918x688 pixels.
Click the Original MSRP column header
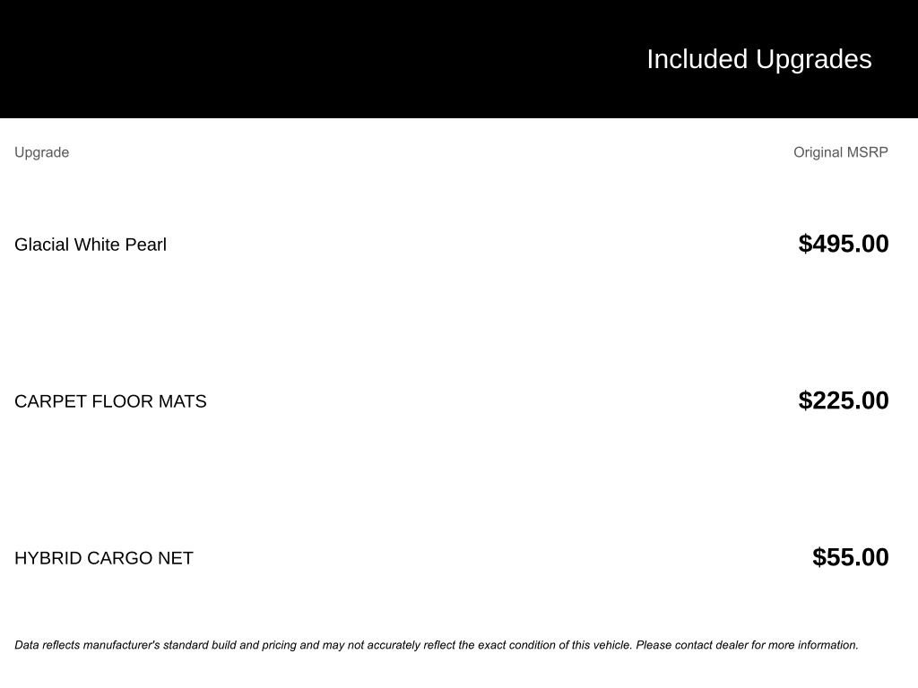pyautogui.click(x=840, y=152)
